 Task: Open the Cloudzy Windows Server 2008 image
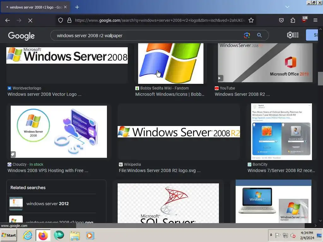59,132
